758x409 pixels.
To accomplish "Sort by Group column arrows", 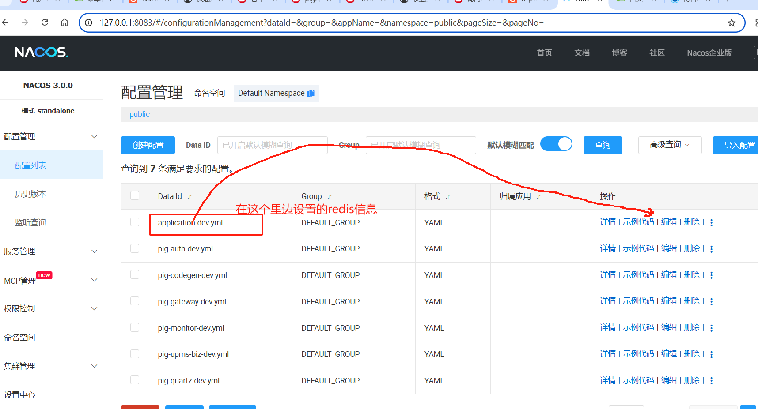I will coord(330,197).
